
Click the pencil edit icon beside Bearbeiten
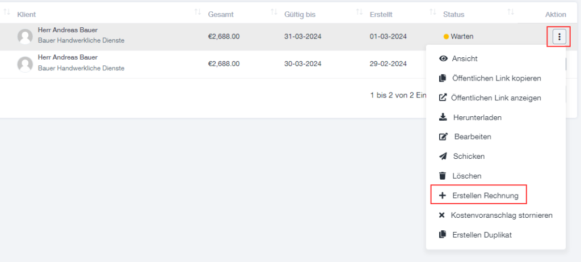click(x=443, y=137)
